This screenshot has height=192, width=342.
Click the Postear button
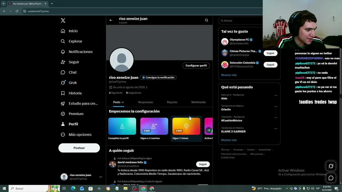coord(79,148)
